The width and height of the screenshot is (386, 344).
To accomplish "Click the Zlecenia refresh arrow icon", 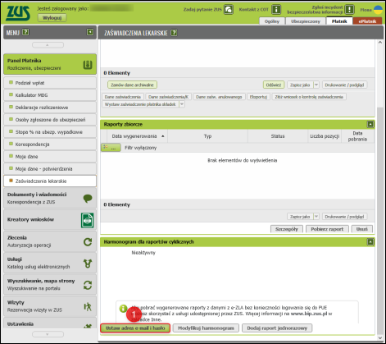I will click(x=88, y=242).
